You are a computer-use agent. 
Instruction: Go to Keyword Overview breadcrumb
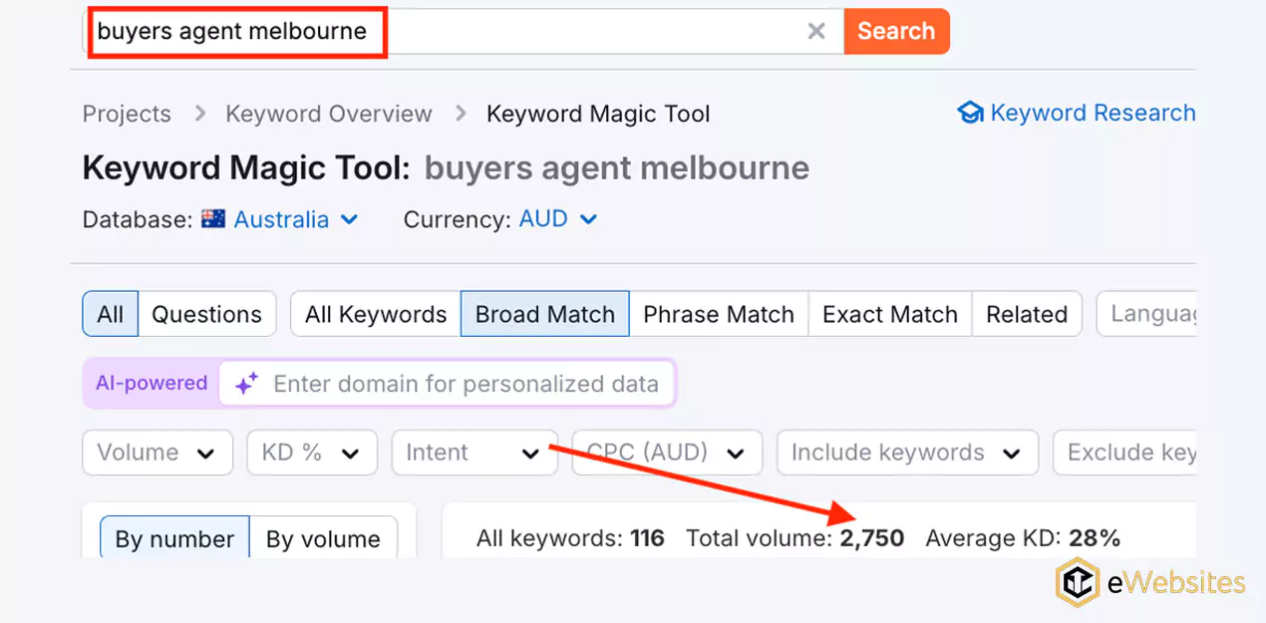[329, 114]
